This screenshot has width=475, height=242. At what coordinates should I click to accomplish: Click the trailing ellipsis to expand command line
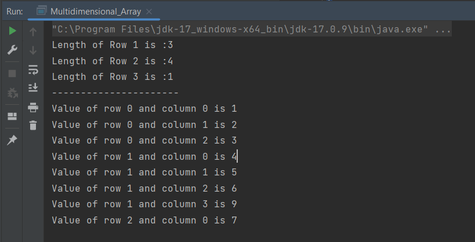coord(443,30)
